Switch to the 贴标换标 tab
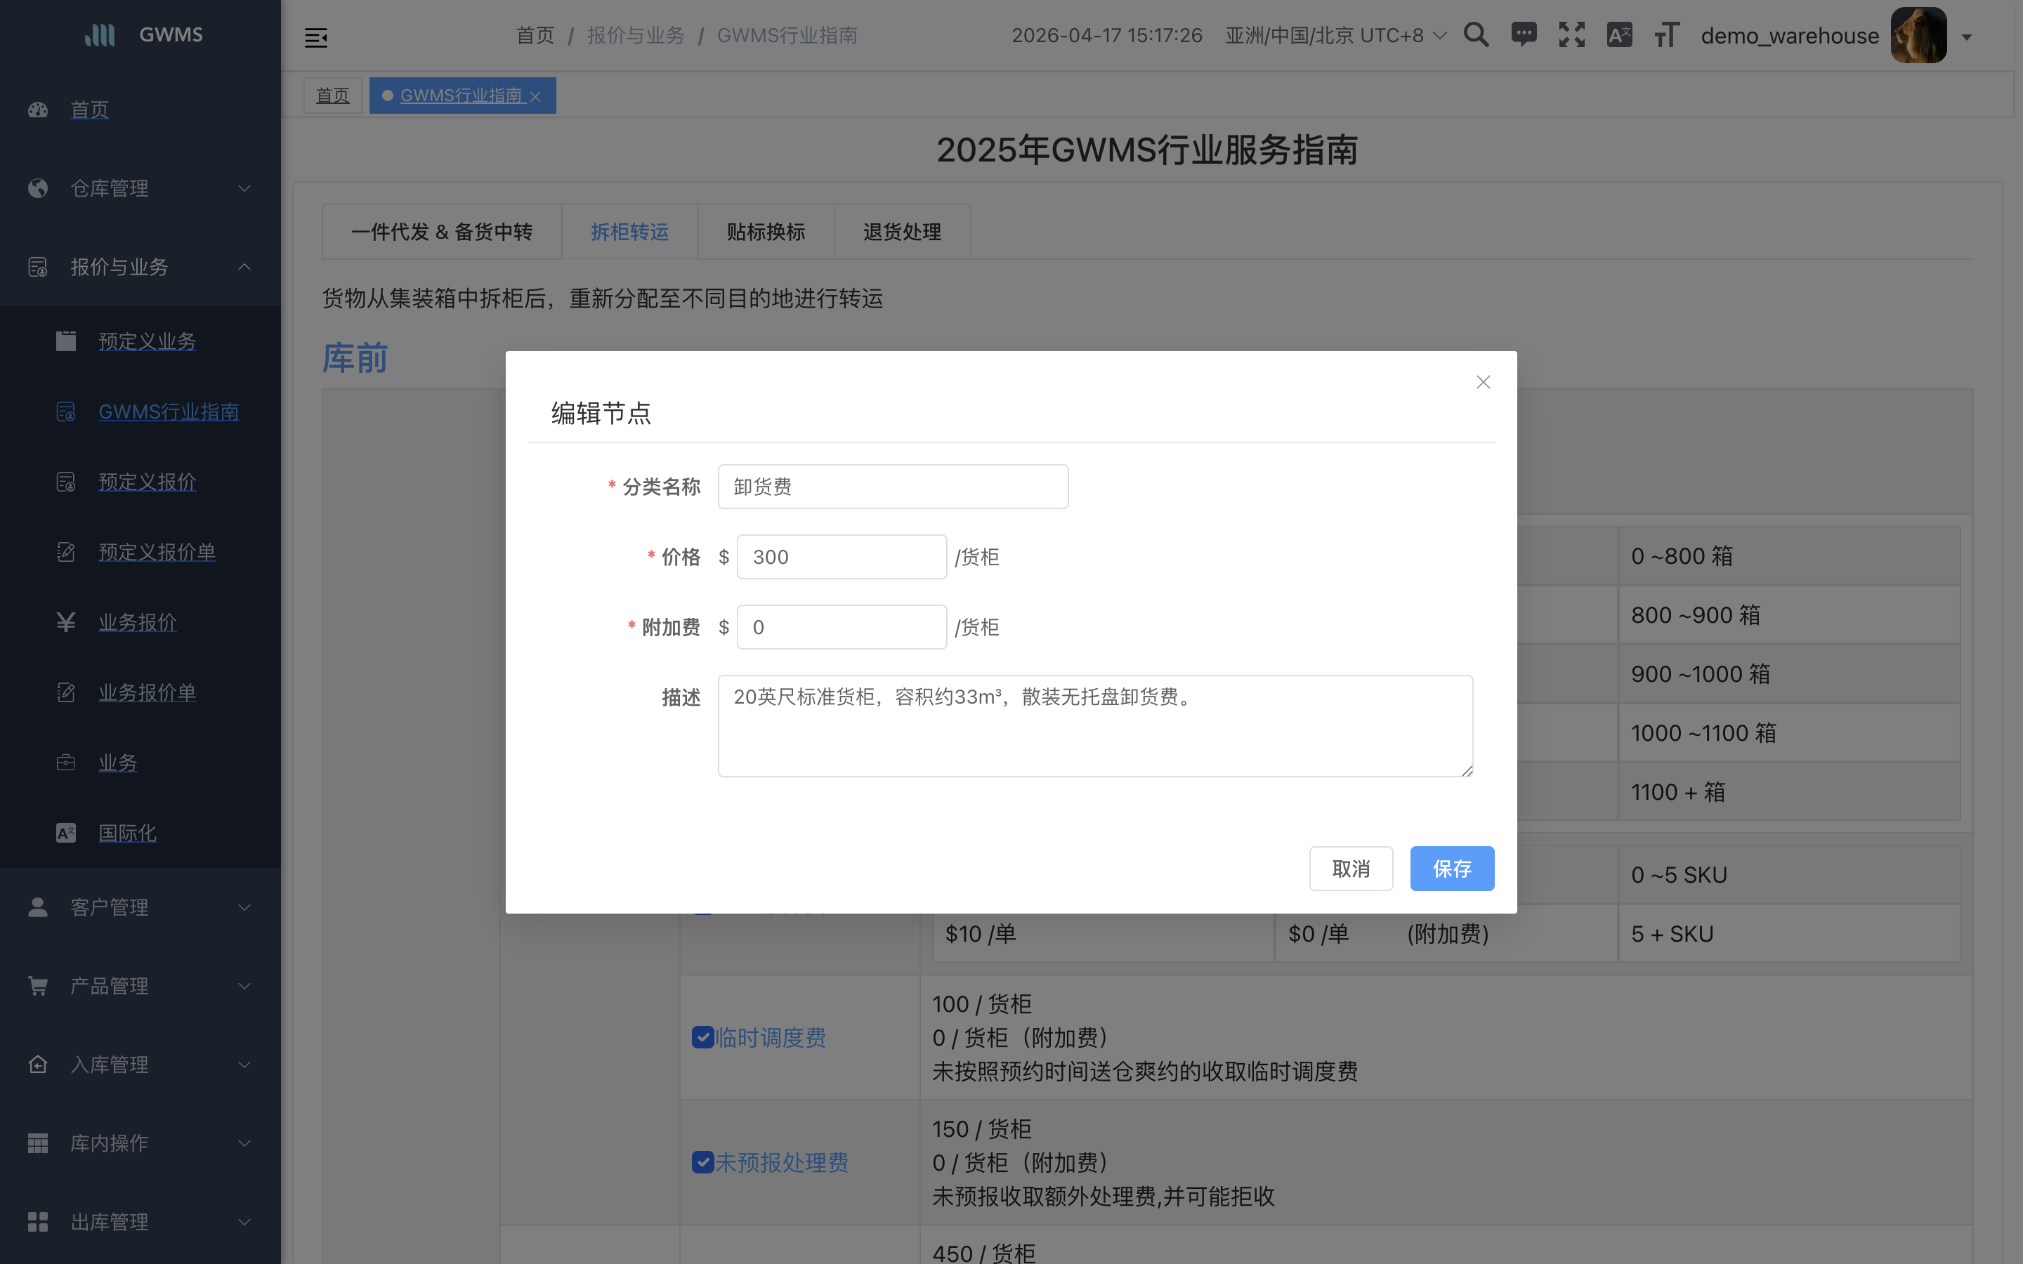2023x1264 pixels. coord(766,232)
